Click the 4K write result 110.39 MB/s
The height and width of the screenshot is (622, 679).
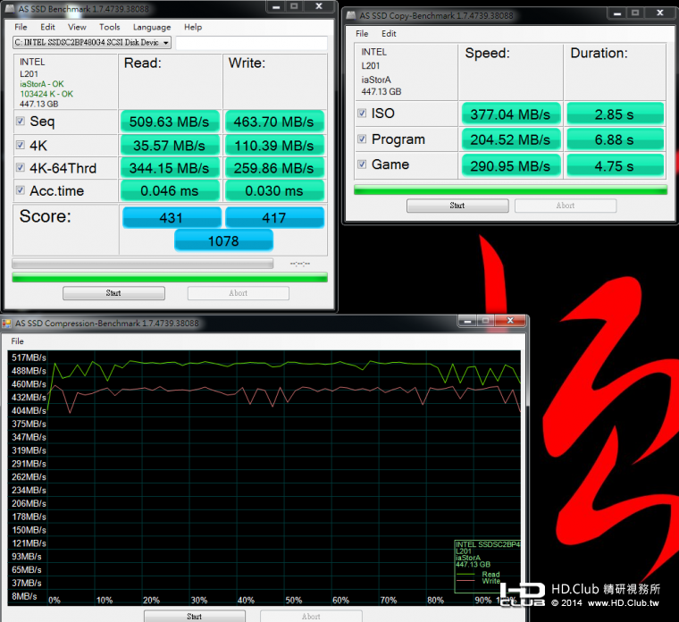tap(273, 146)
